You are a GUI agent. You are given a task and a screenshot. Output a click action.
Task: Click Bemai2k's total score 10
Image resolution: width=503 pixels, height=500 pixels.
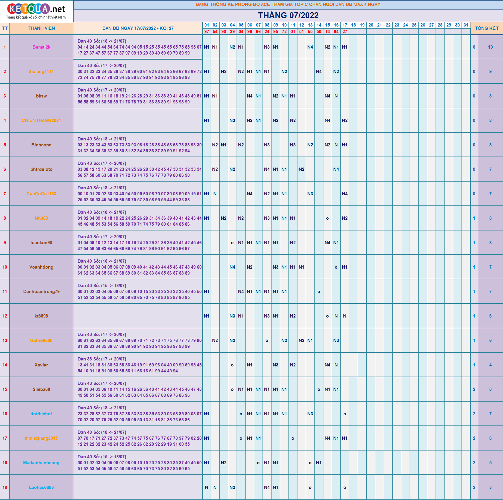pyautogui.click(x=490, y=47)
